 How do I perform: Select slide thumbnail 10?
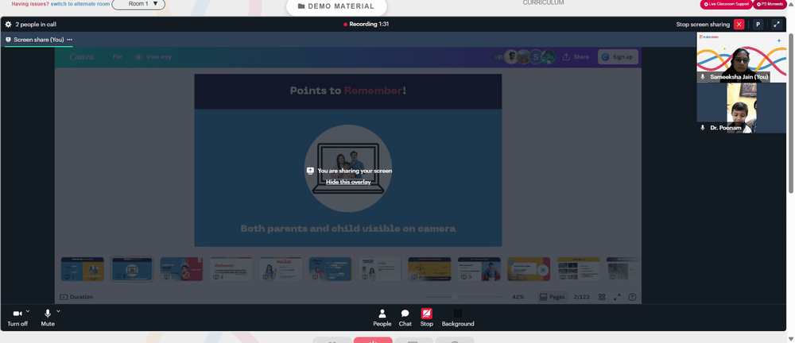point(529,269)
